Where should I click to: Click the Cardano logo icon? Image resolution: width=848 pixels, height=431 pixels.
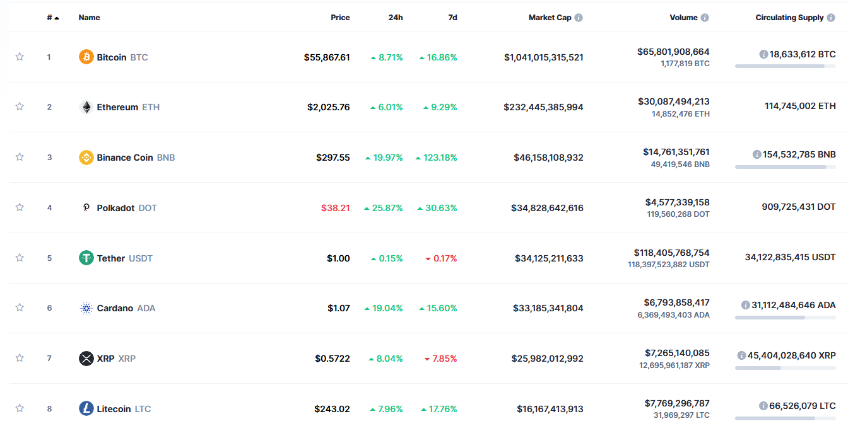click(86, 308)
